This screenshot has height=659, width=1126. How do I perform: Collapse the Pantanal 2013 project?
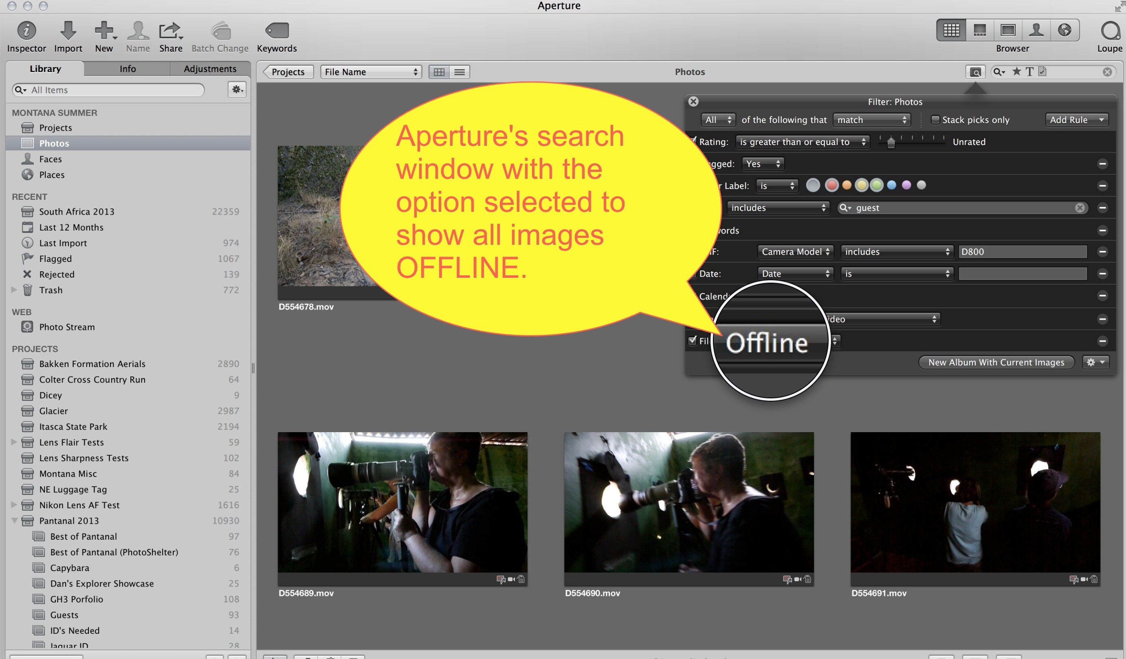pos(14,521)
